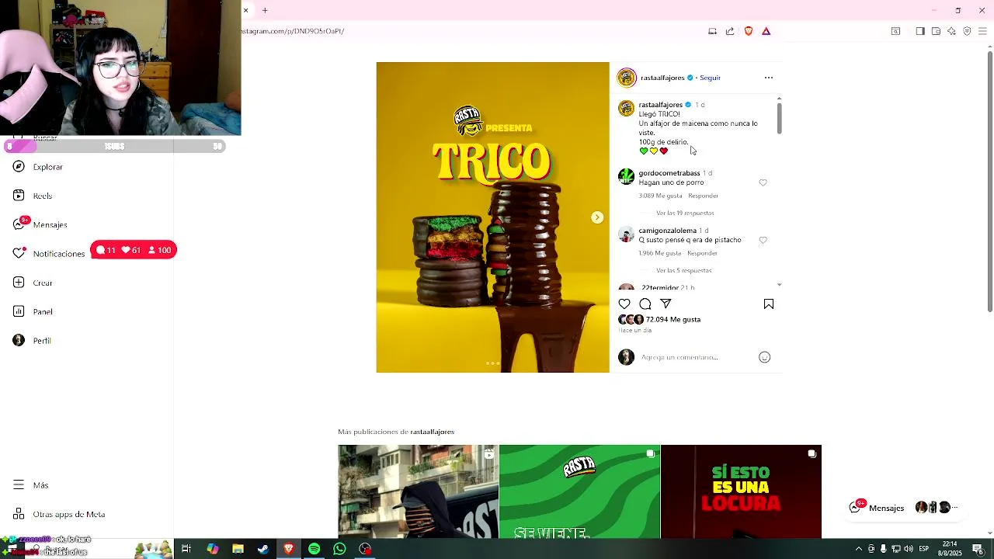994x559 pixels.
Task: Open the Panel dashboard item
Action: click(x=33, y=311)
